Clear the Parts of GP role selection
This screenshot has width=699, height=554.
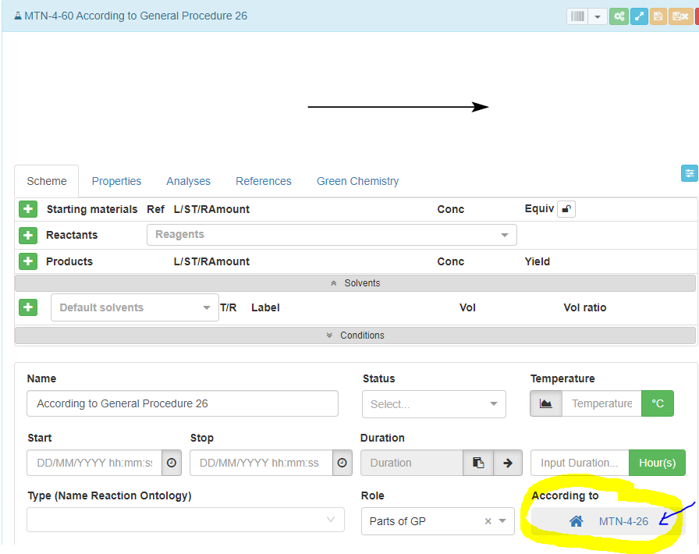tap(488, 521)
